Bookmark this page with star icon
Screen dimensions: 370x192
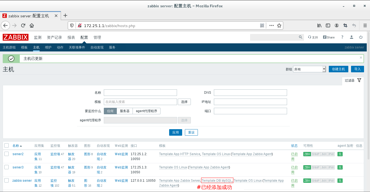[279, 25]
